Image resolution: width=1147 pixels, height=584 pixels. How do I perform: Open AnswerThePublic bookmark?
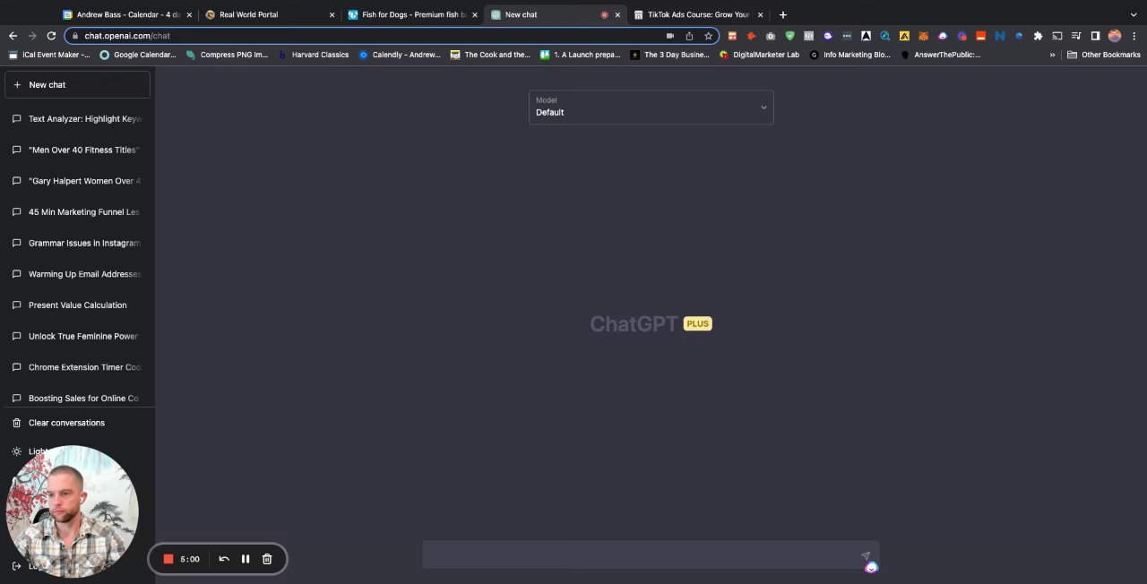point(941,55)
